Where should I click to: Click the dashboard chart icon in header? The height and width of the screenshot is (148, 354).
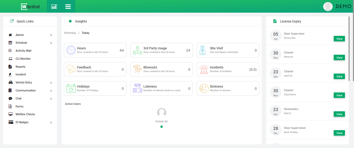point(54,6)
